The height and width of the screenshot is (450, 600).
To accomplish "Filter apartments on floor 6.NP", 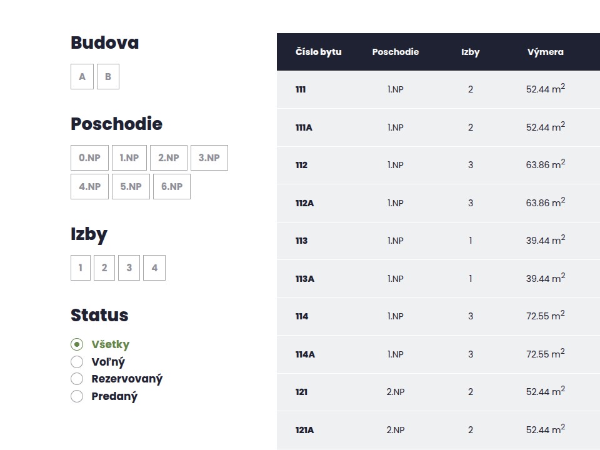I will 171,186.
